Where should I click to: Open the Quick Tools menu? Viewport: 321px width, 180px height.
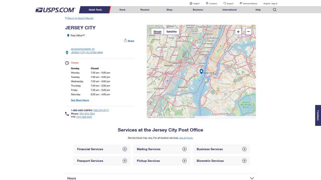pos(95,10)
